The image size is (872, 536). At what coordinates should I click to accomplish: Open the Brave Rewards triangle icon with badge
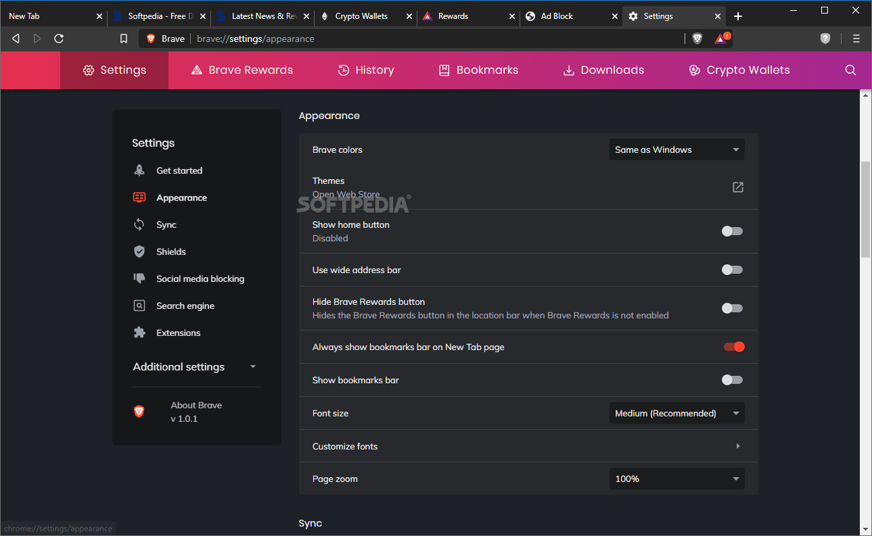pyautogui.click(x=722, y=38)
